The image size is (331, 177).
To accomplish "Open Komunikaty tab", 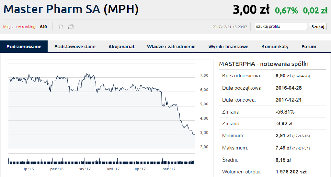I will pos(275,47).
